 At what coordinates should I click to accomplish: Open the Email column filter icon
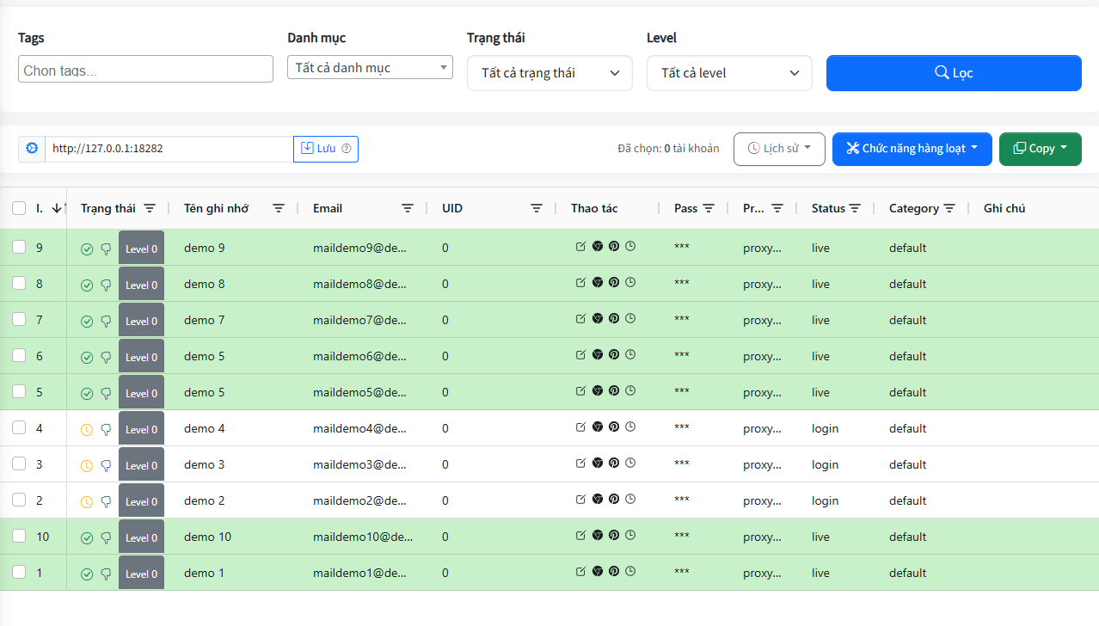coord(408,208)
